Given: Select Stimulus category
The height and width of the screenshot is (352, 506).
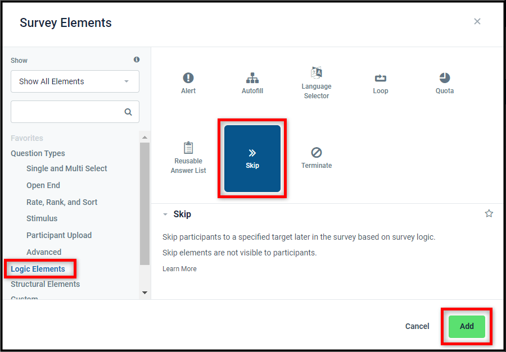Looking at the screenshot, I should (x=42, y=218).
